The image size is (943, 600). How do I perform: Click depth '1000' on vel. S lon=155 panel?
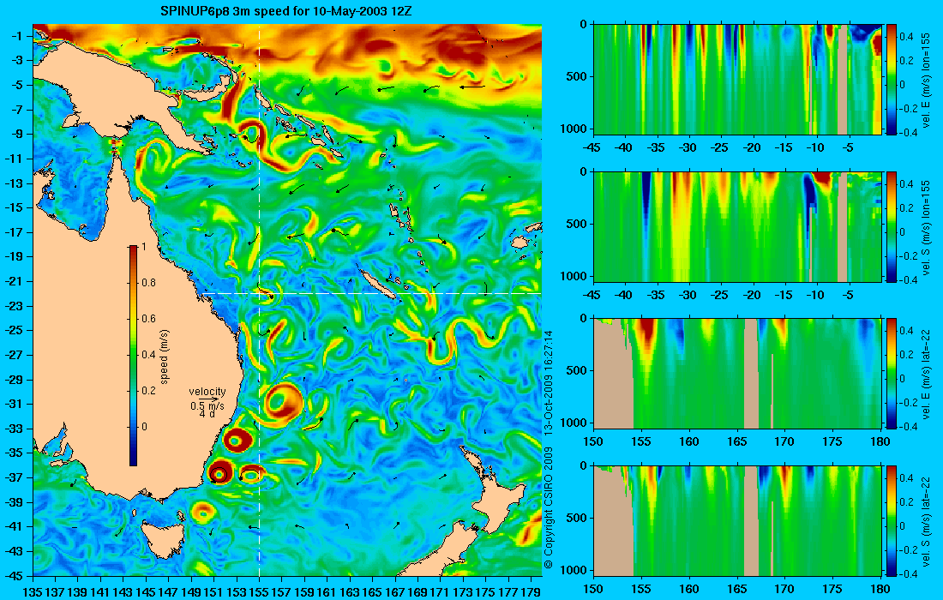pyautogui.click(x=575, y=277)
